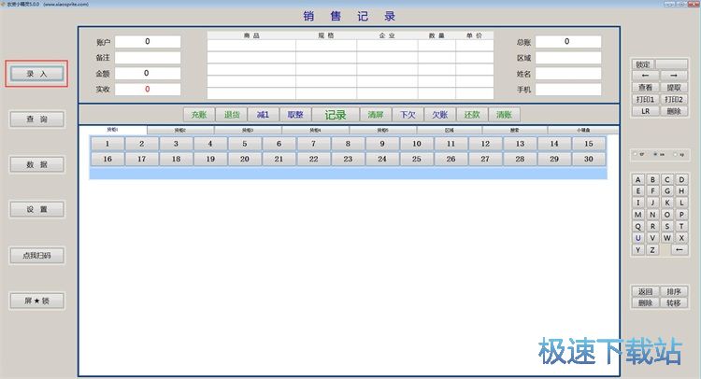Click number button 1 in the grid
Screen dimensions: 701x379
[107, 144]
